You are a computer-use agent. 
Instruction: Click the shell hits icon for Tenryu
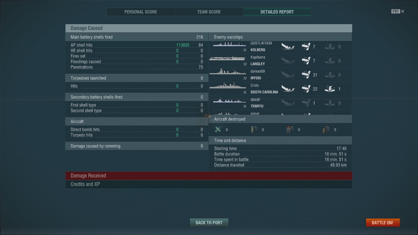[306, 103]
